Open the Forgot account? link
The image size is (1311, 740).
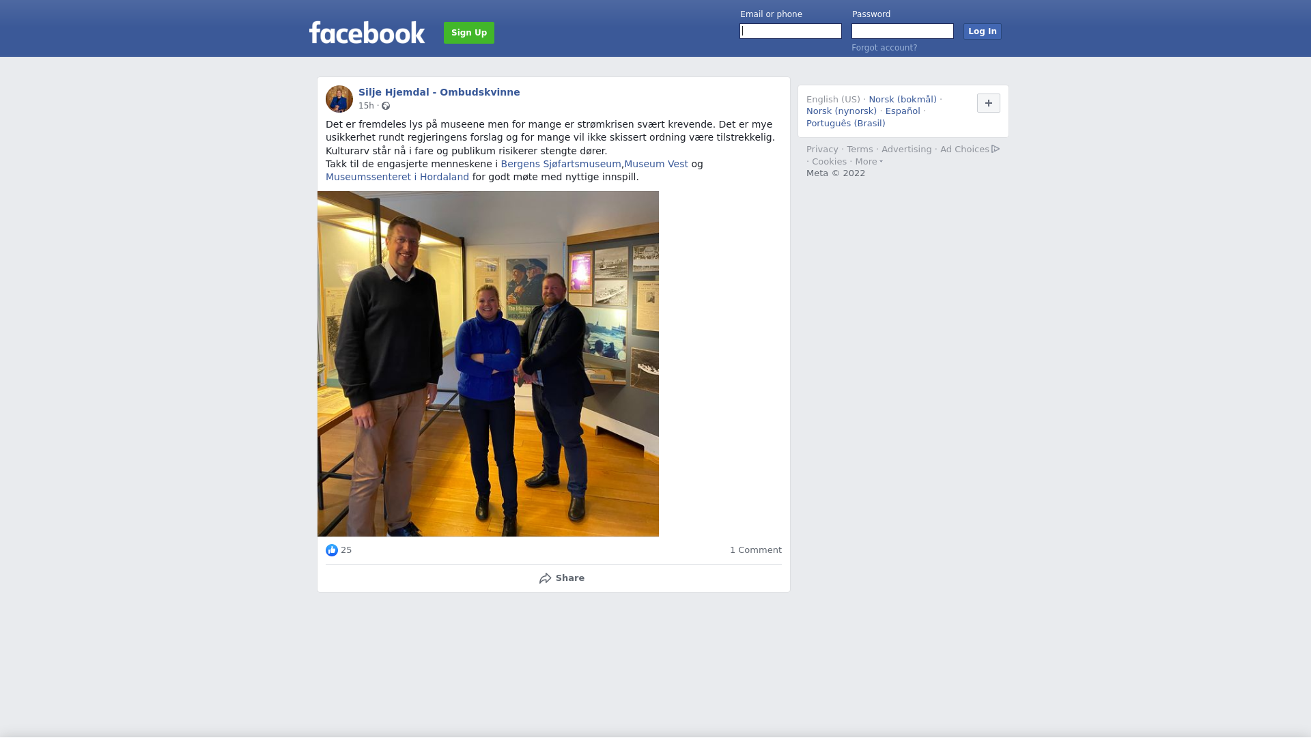[884, 48]
